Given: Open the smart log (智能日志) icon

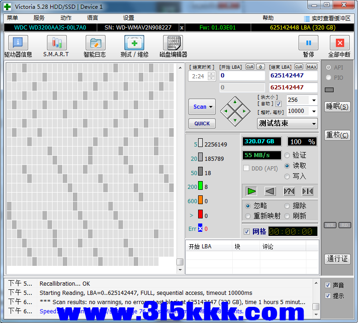Looking at the screenshot, I should tap(95, 43).
